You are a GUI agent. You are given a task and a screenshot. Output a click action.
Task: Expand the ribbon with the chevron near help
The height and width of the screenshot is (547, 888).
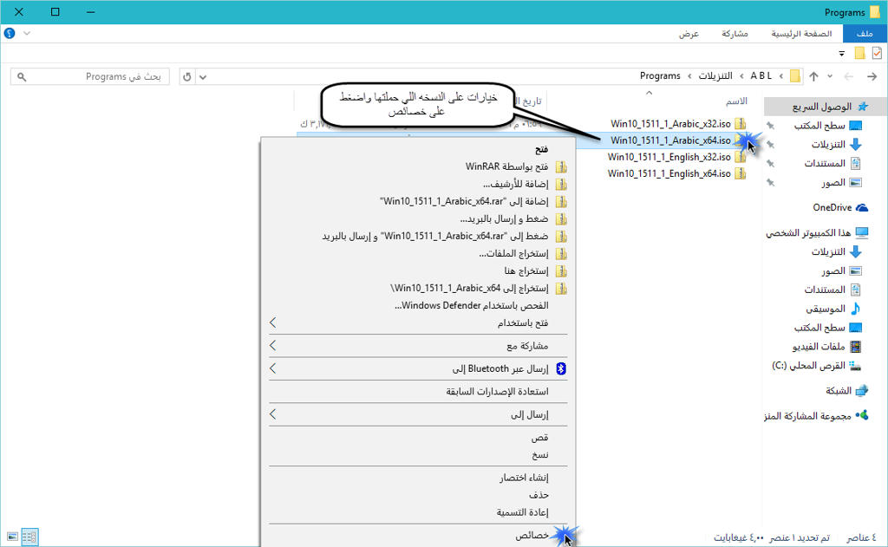pyautogui.click(x=27, y=34)
